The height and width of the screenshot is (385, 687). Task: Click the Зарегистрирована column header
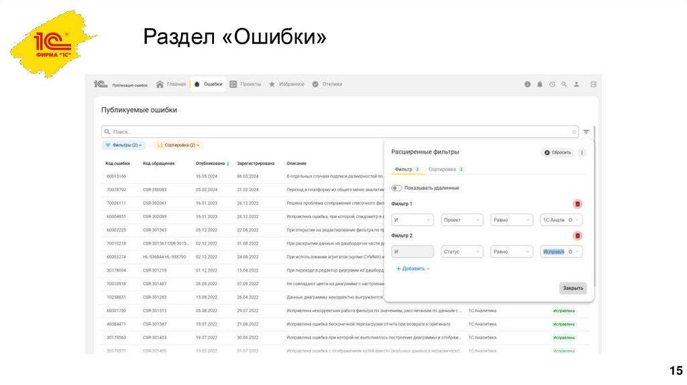pos(256,164)
